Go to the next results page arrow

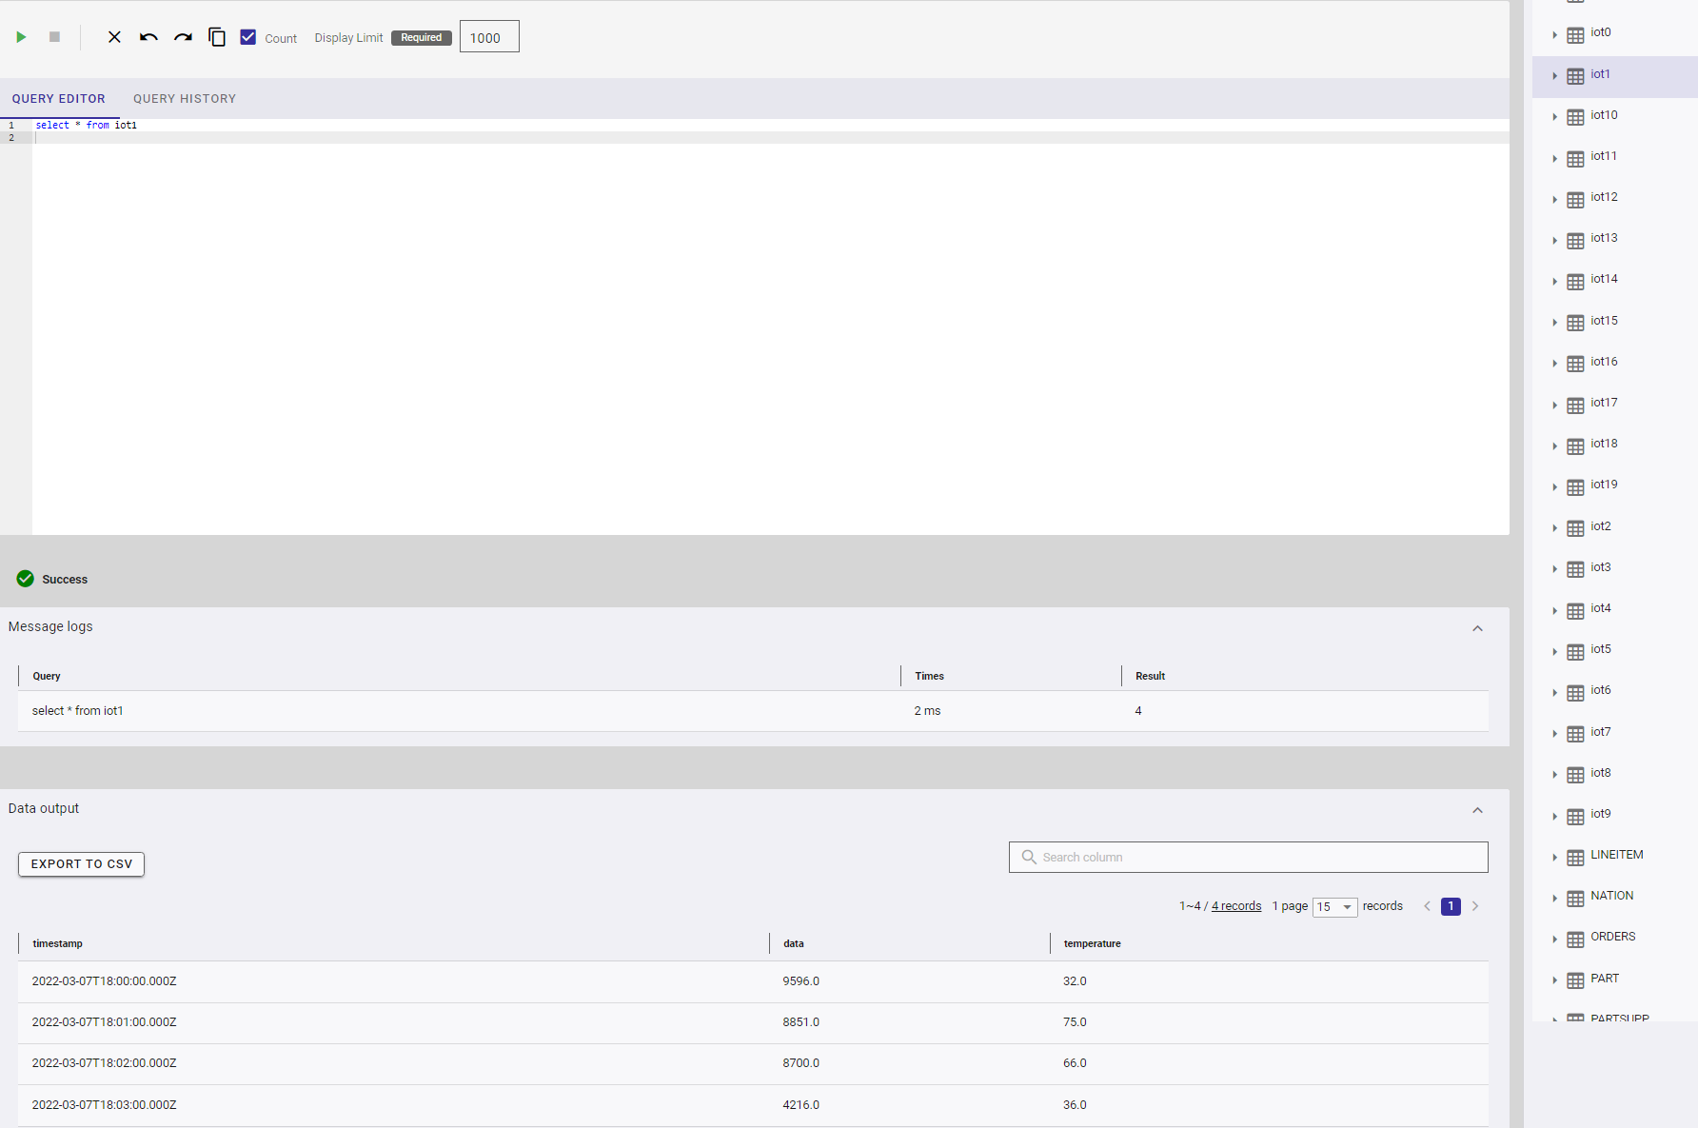point(1475,906)
